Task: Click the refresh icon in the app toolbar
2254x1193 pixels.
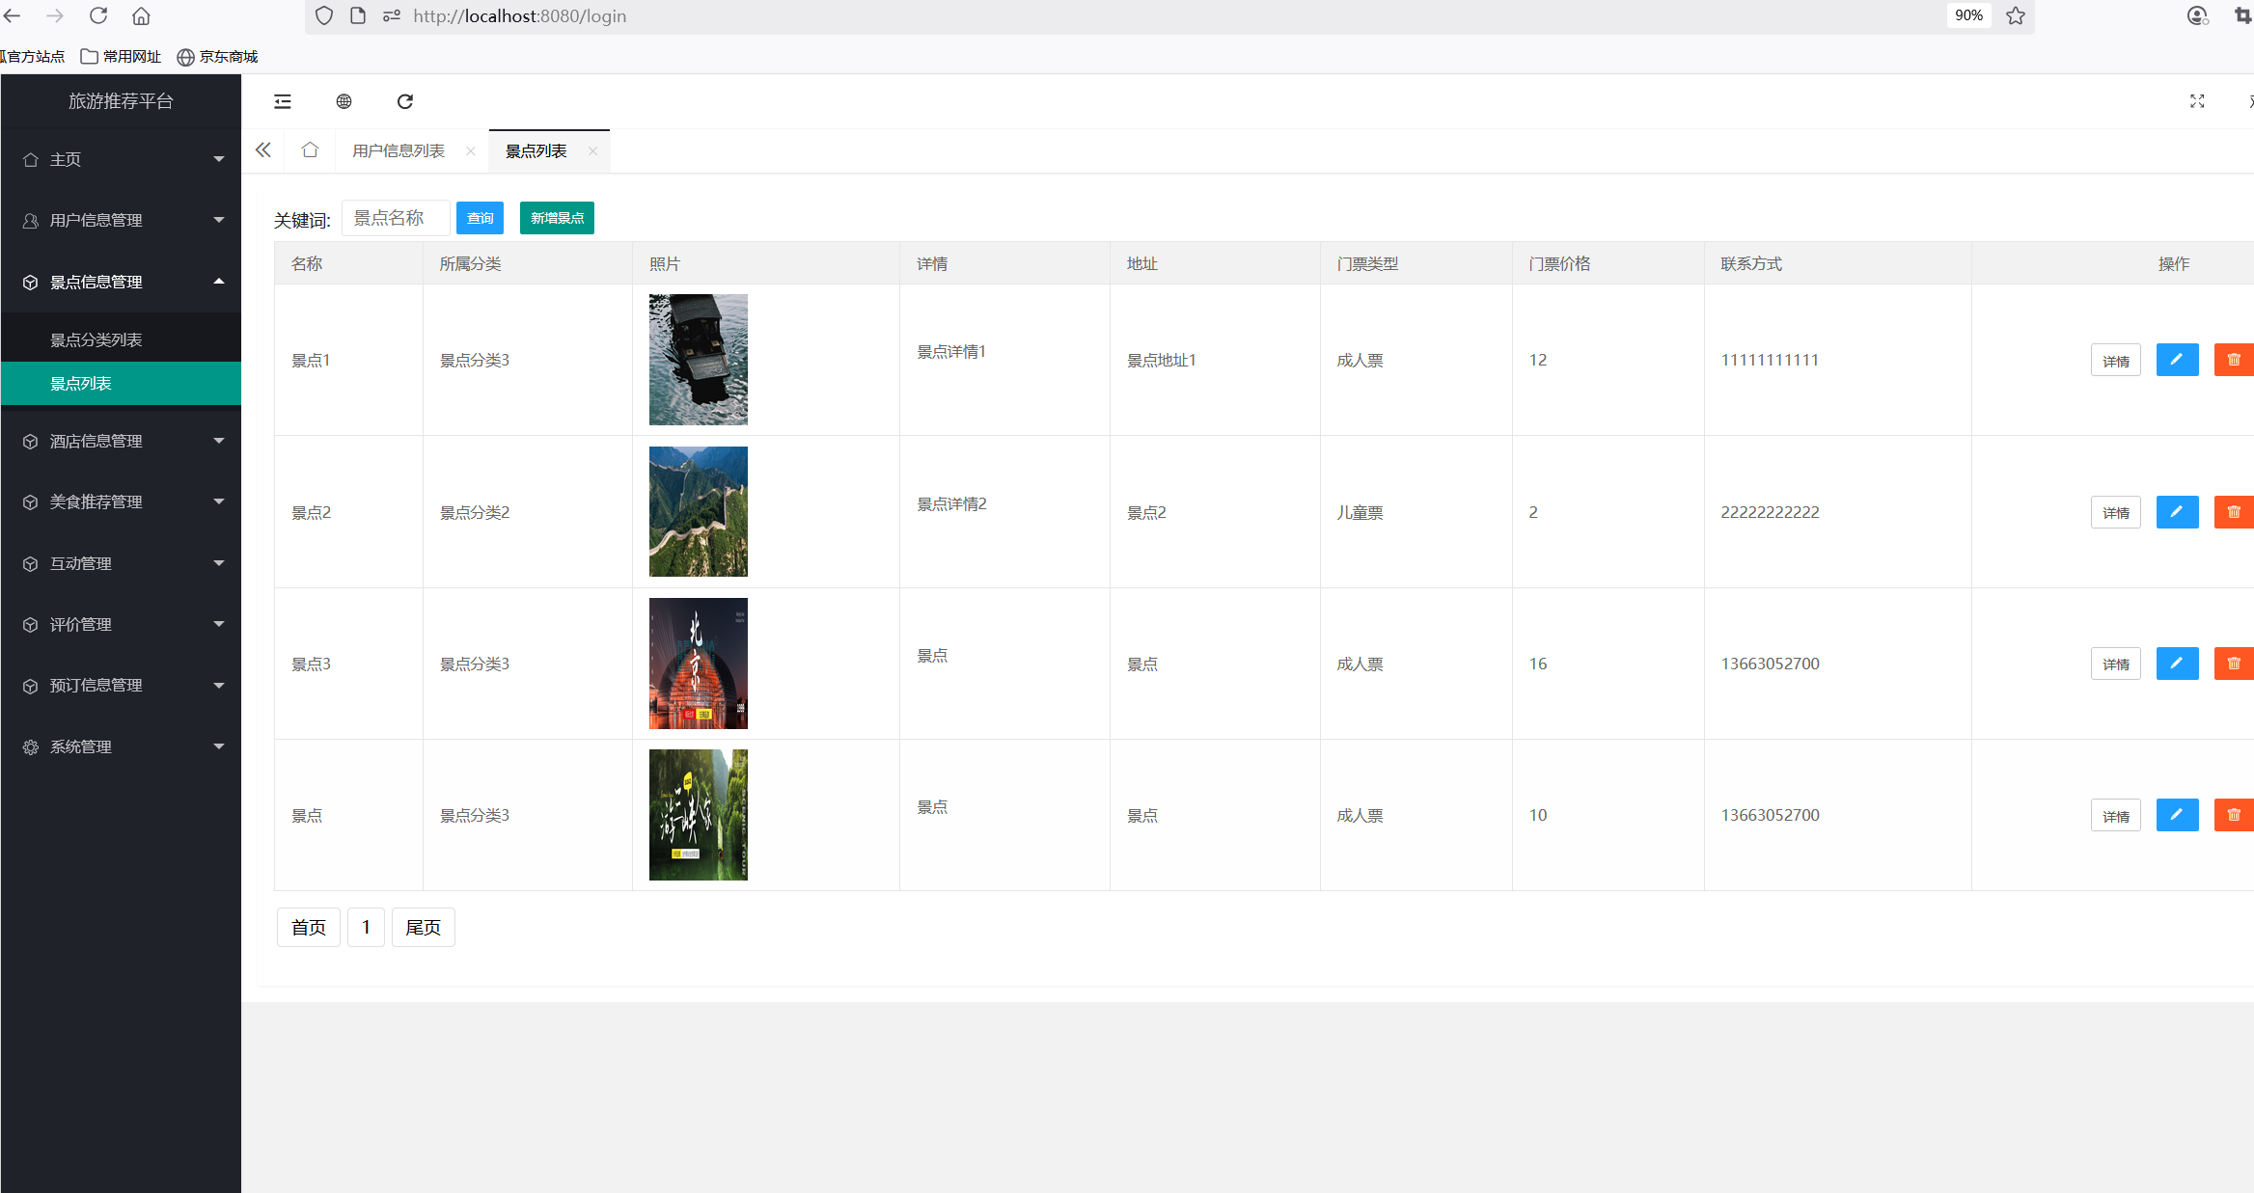Action: click(405, 101)
